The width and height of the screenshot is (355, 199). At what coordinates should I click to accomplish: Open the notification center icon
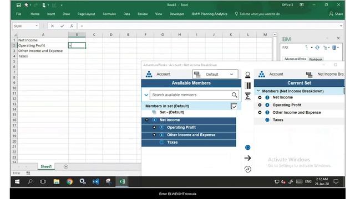pyautogui.click(x=336, y=182)
